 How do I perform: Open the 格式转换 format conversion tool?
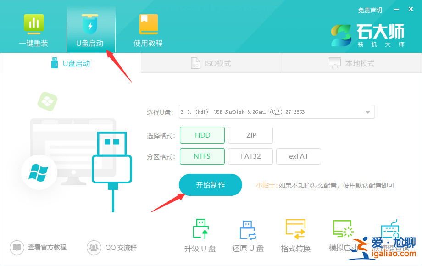pyautogui.click(x=295, y=235)
